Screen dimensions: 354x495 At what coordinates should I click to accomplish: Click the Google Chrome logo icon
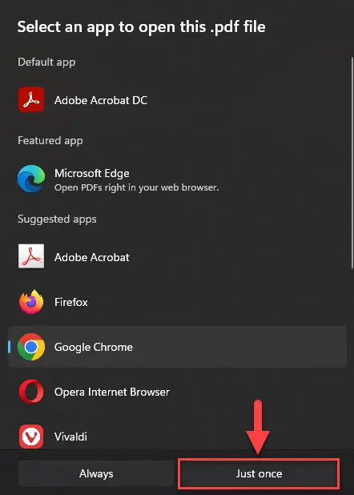[31, 347]
